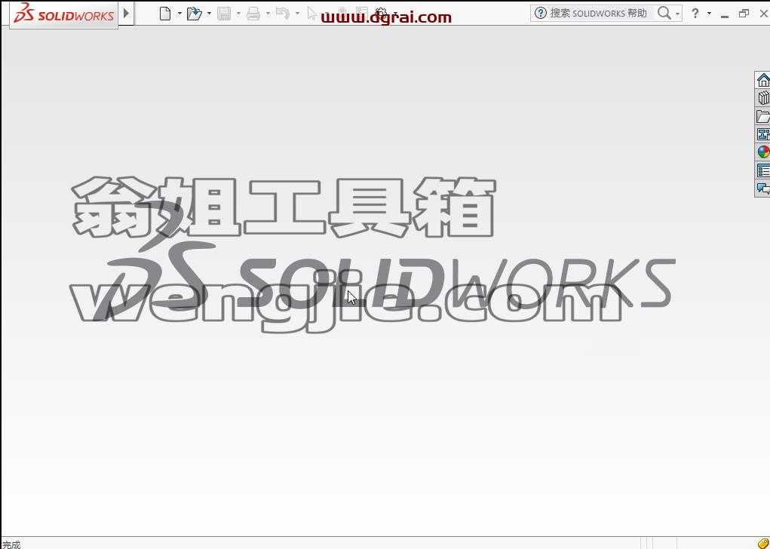Click the yellow tag icon in status bar
Viewport: 770px width, 549px height.
pos(763,543)
